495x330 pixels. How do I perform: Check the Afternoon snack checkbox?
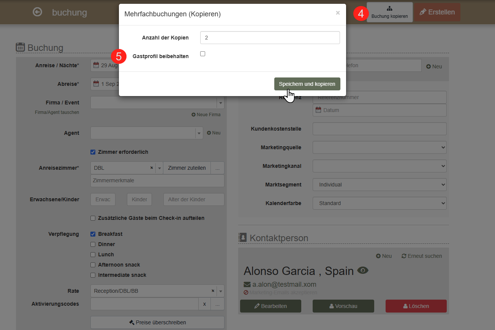tap(93, 265)
